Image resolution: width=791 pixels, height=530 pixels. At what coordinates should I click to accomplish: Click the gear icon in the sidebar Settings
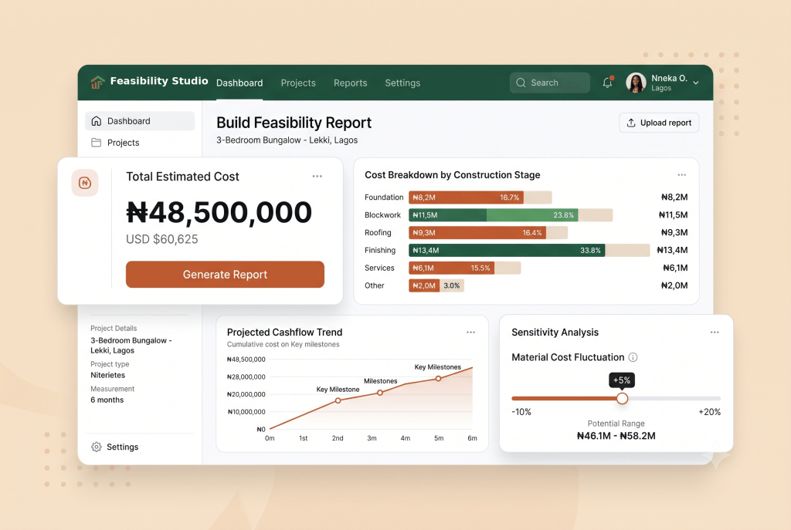click(96, 447)
